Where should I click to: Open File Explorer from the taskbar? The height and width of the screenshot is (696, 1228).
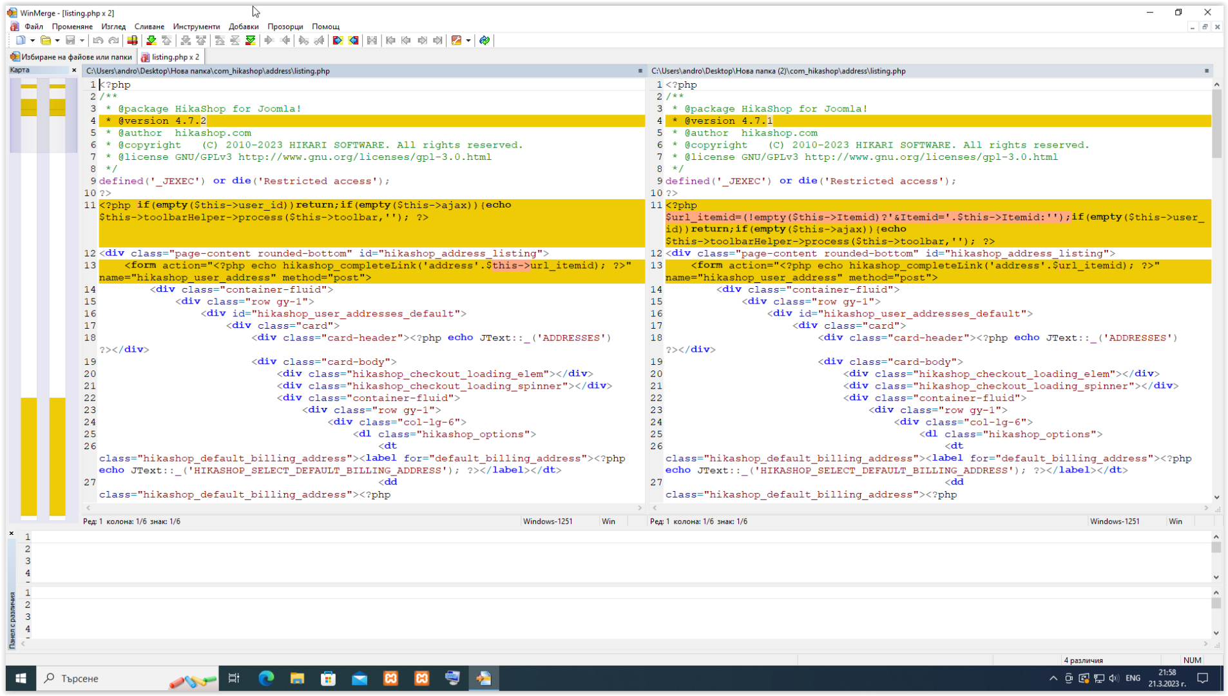(x=297, y=678)
